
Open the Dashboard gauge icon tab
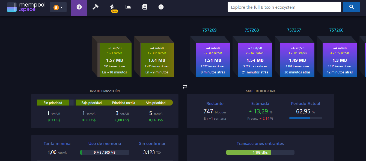click(x=79, y=7)
